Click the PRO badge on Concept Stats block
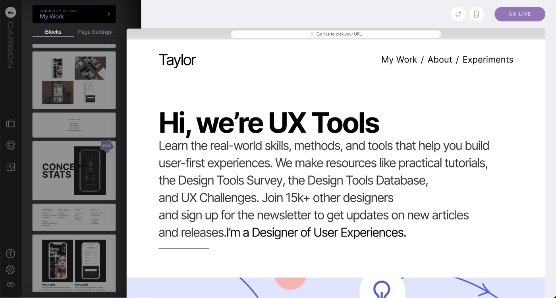The width and height of the screenshot is (556, 298). click(x=106, y=146)
